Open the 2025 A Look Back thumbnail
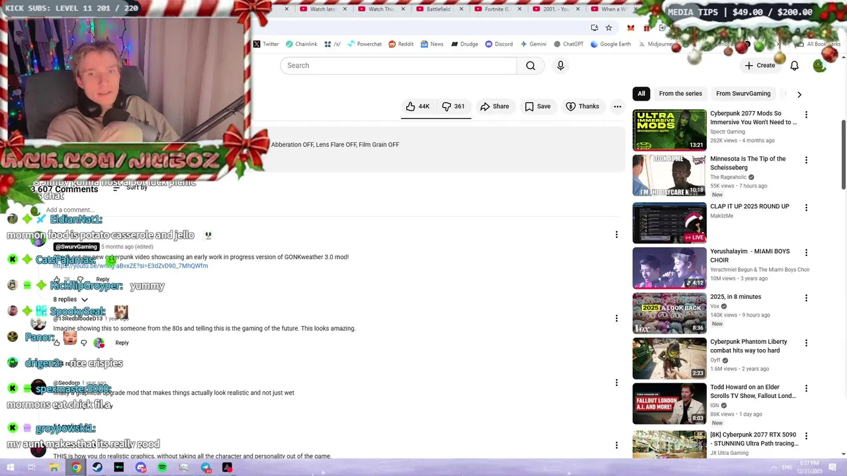Screen dimensions: 847x476 (670, 313)
